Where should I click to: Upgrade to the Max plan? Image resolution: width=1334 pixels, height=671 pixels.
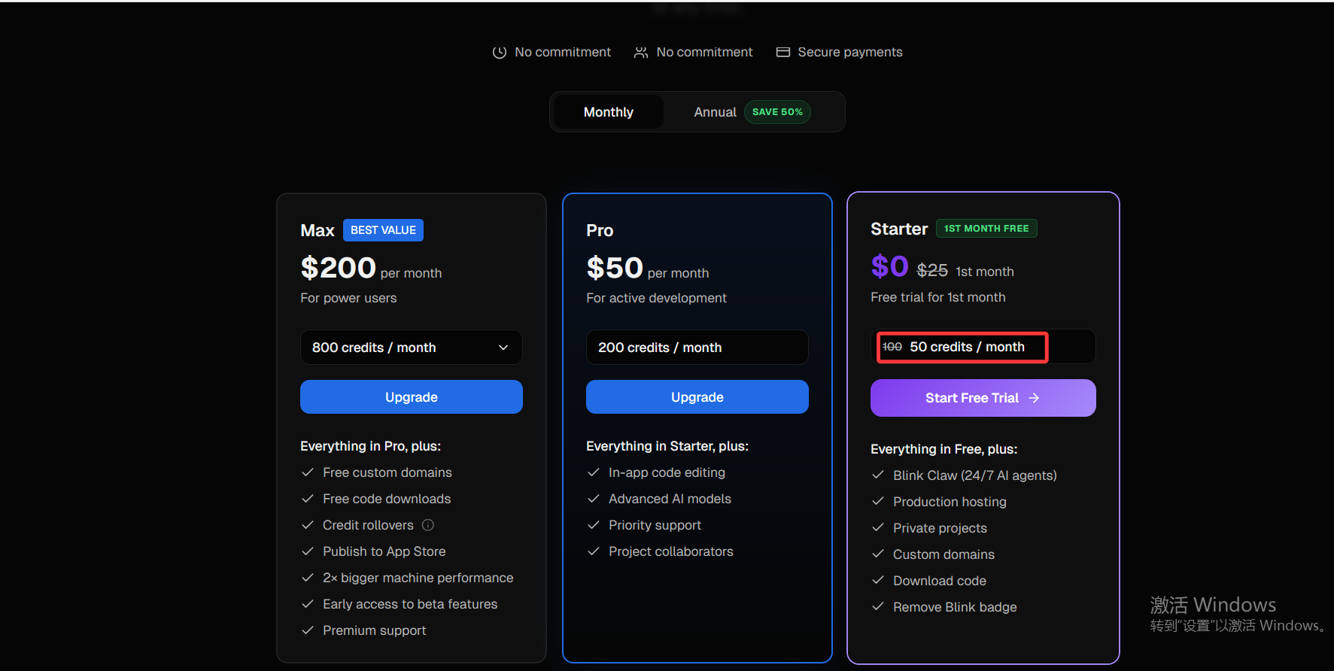(411, 397)
